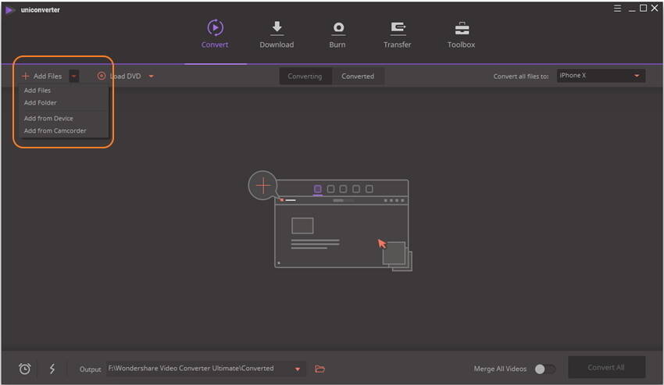Screen dimensions: 664x385
Task: Close the uniconverter window
Action: [655, 8]
